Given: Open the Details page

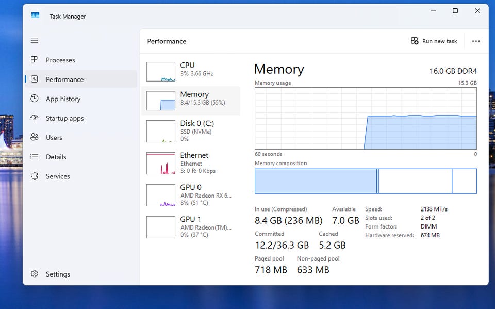Looking at the screenshot, I should coord(81,157).
